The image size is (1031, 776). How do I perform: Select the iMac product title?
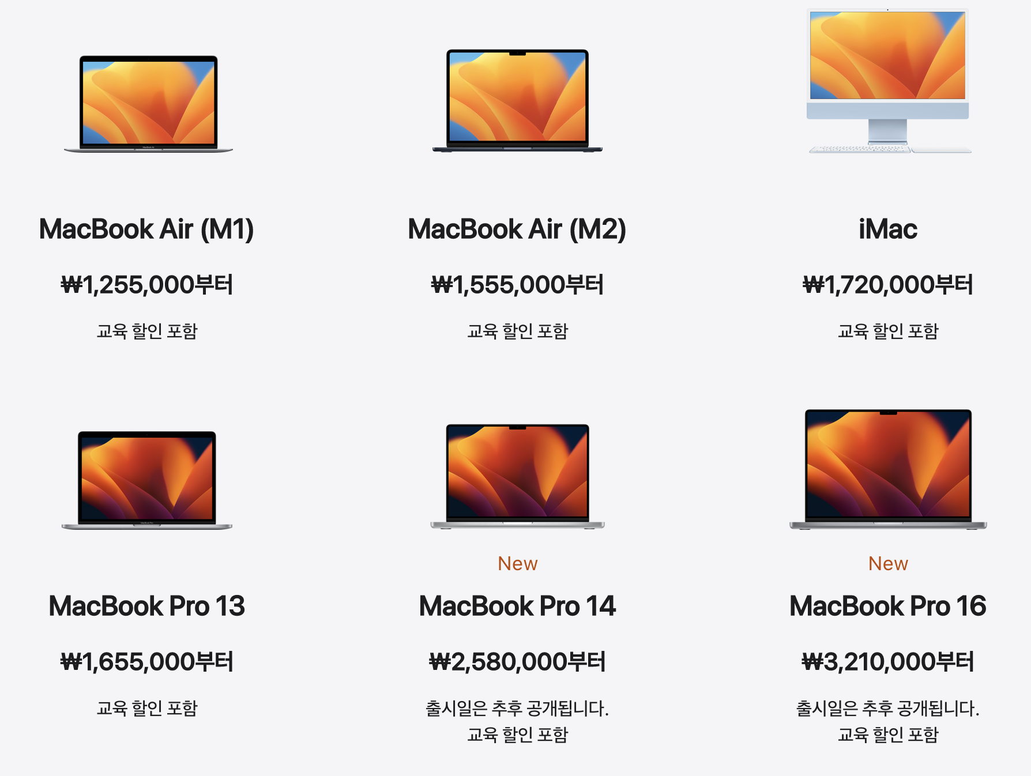point(888,229)
